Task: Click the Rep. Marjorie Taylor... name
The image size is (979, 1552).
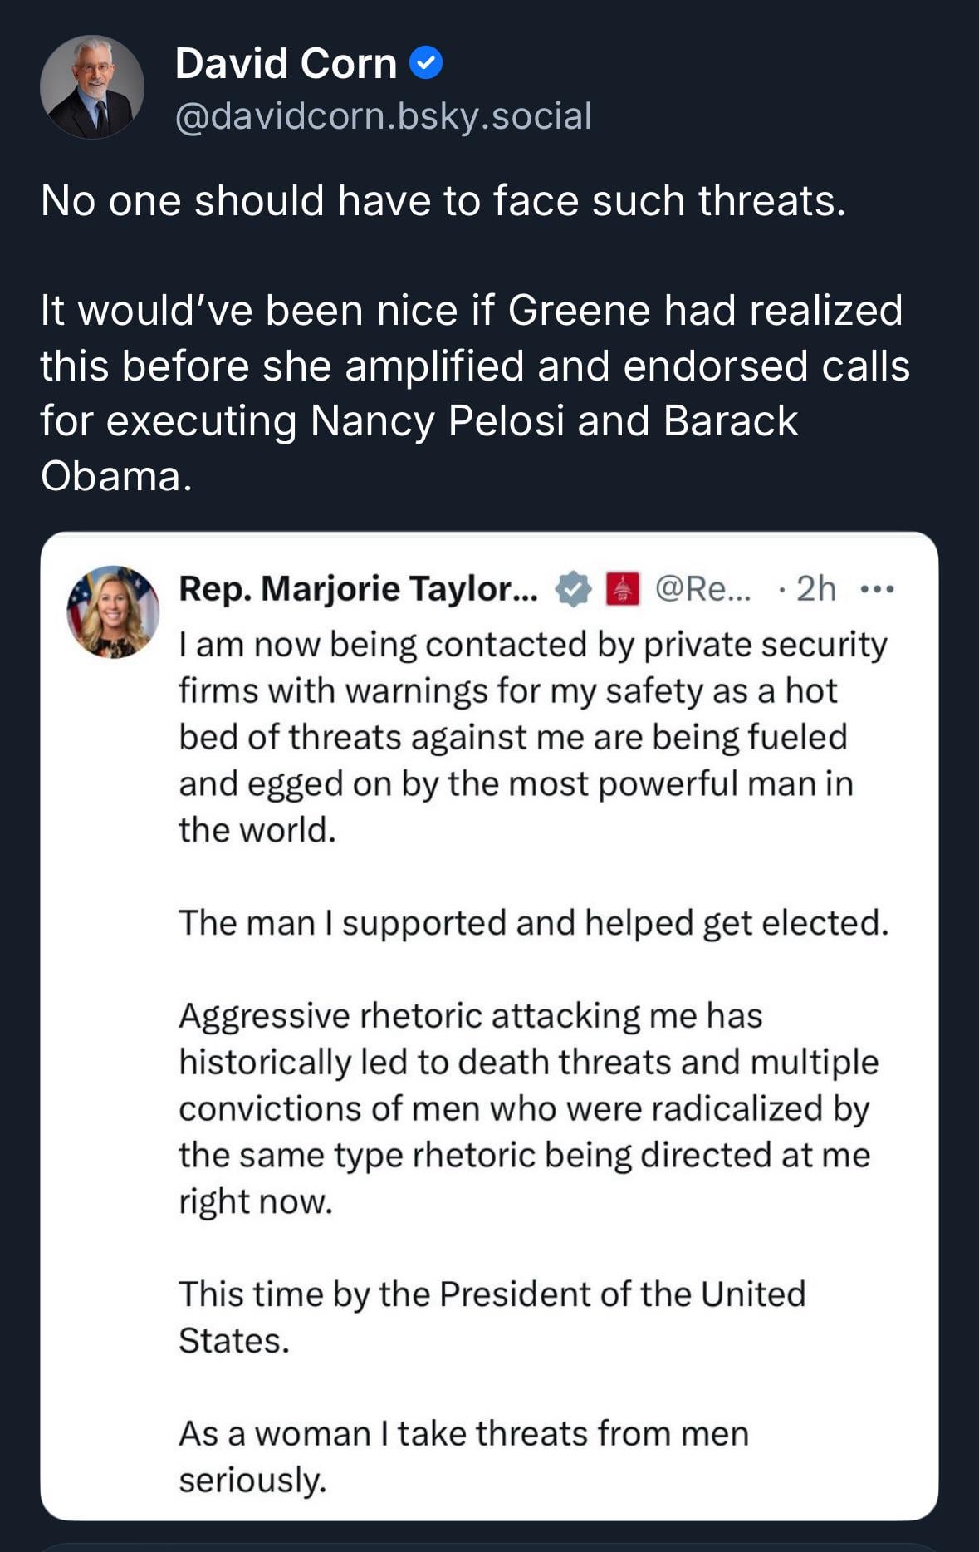Action: point(358,589)
